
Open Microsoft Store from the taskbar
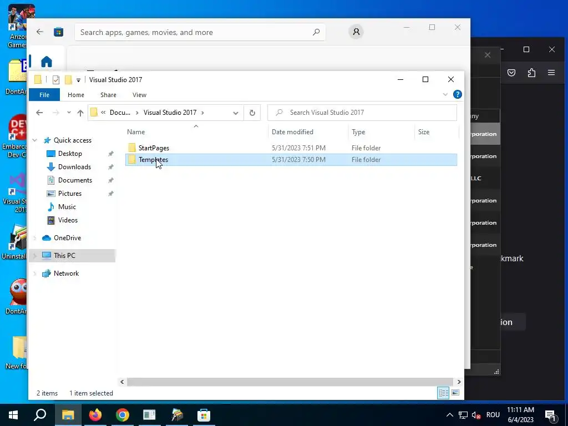(x=204, y=415)
